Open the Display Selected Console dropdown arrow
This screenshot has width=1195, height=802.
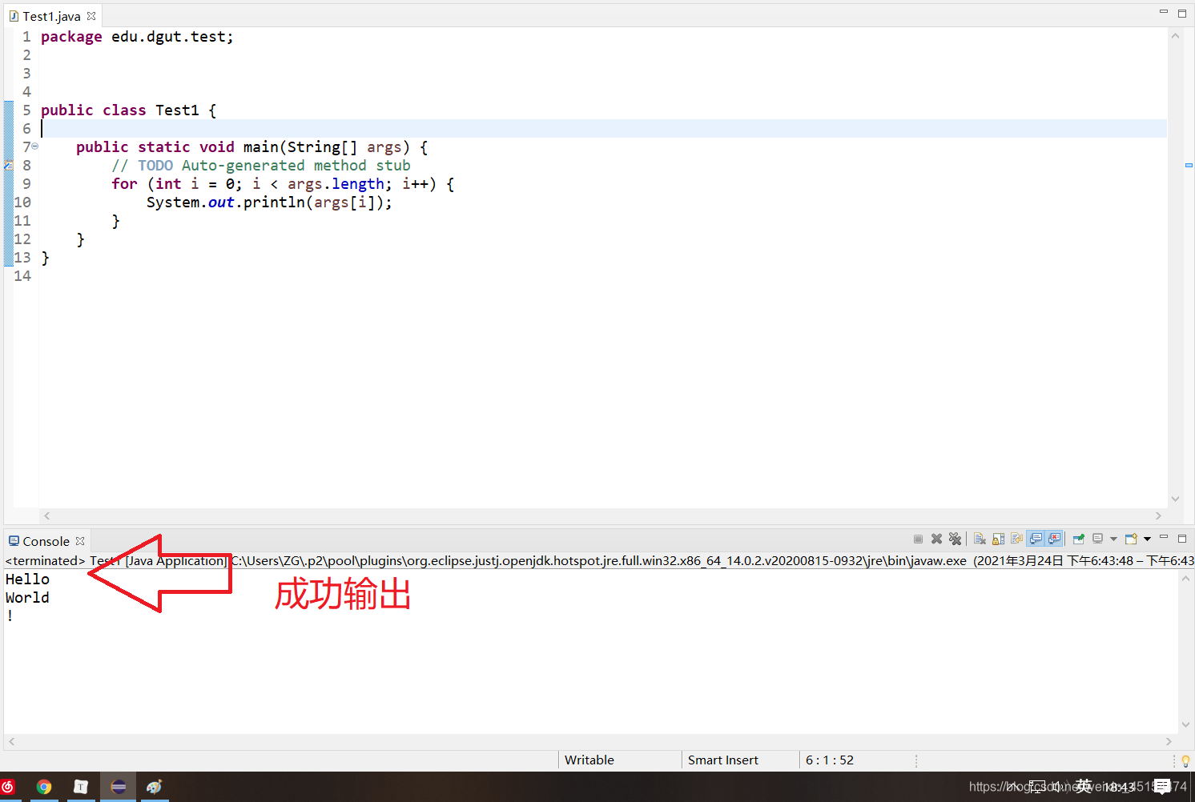[x=1113, y=539]
